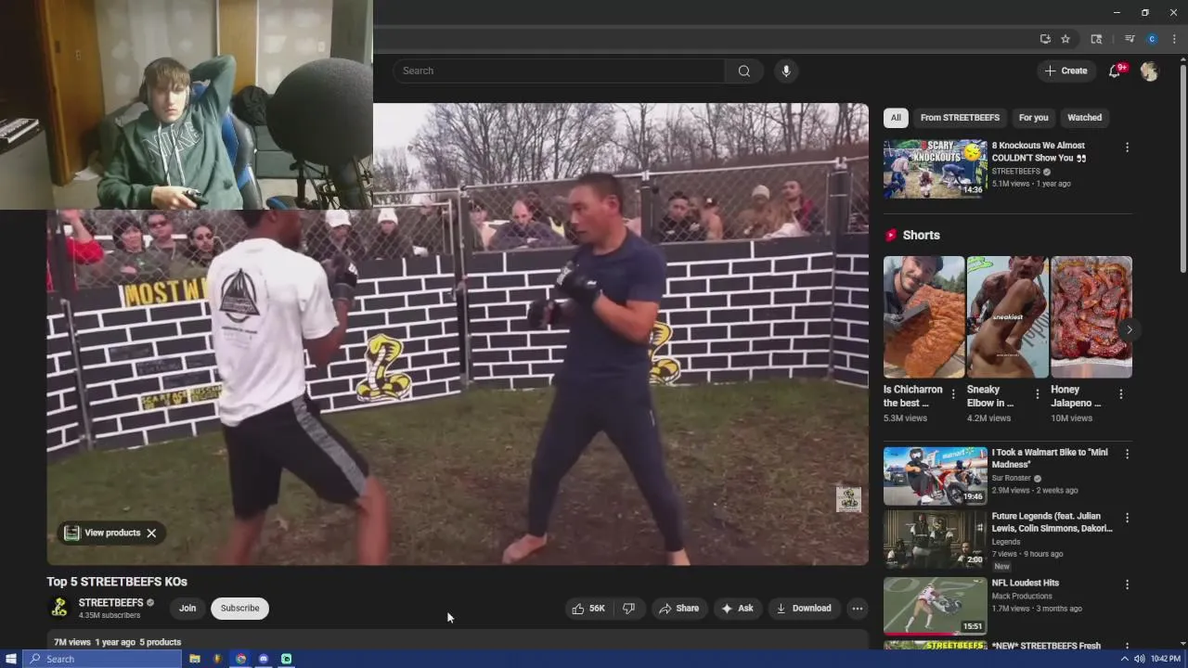Open Future Legends video thumbnail
Viewport: 1188px width, 668px height.
(935, 539)
